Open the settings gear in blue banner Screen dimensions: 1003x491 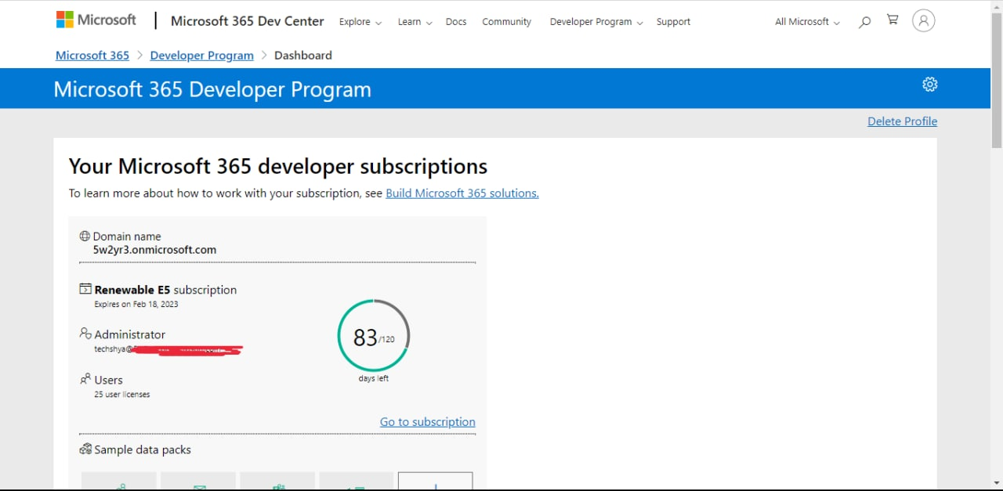pyautogui.click(x=929, y=85)
